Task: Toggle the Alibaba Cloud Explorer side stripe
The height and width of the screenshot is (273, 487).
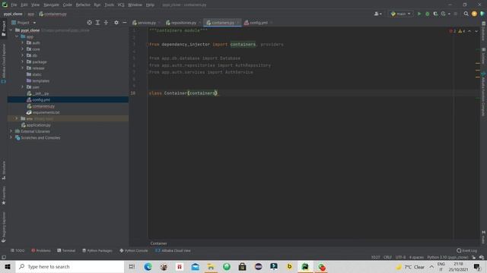Action: coord(4,64)
